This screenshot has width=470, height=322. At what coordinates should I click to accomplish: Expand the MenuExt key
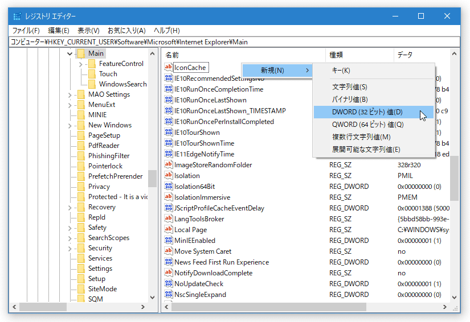pos(70,105)
